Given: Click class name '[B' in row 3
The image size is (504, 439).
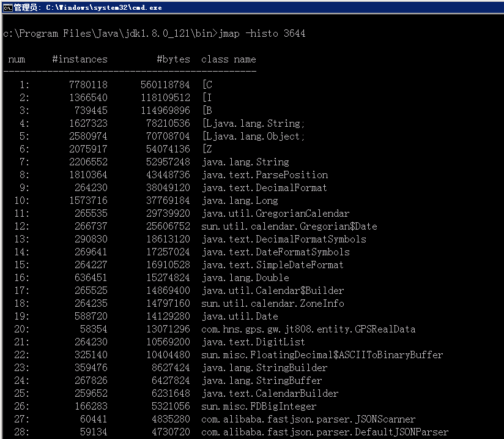Looking at the screenshot, I should (x=207, y=110).
